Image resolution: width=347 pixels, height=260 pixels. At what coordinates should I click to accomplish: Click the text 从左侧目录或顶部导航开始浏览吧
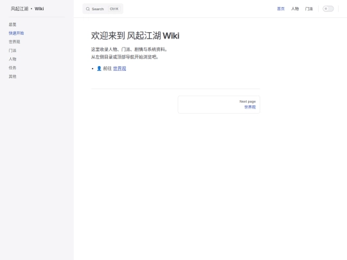point(125,57)
